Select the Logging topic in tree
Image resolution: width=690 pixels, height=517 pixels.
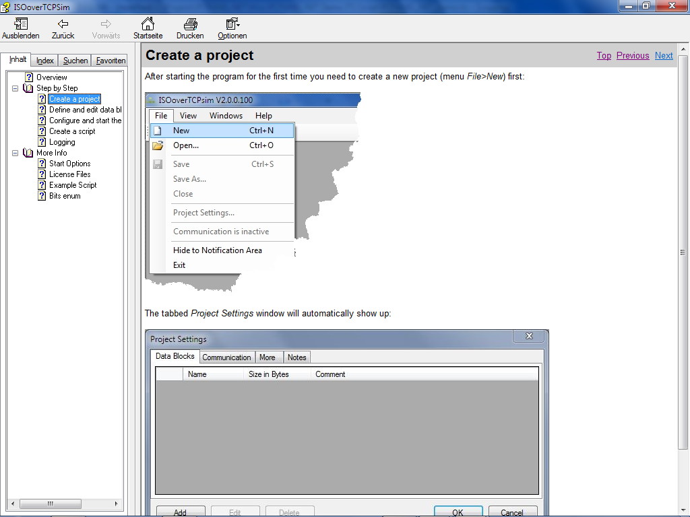[62, 142]
